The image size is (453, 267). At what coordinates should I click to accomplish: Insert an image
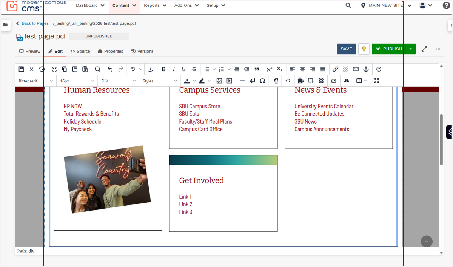219,81
